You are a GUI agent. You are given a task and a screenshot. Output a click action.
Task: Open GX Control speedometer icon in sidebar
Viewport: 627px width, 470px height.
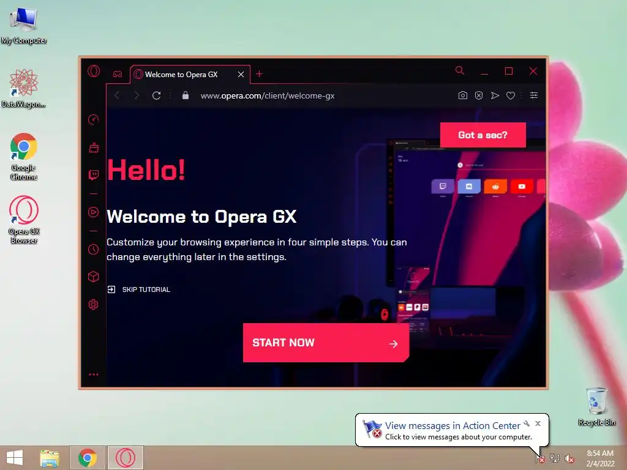tap(94, 119)
